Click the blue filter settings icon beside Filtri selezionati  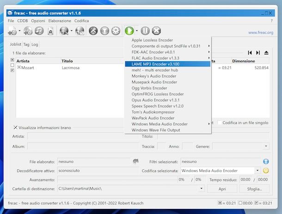(266, 161)
